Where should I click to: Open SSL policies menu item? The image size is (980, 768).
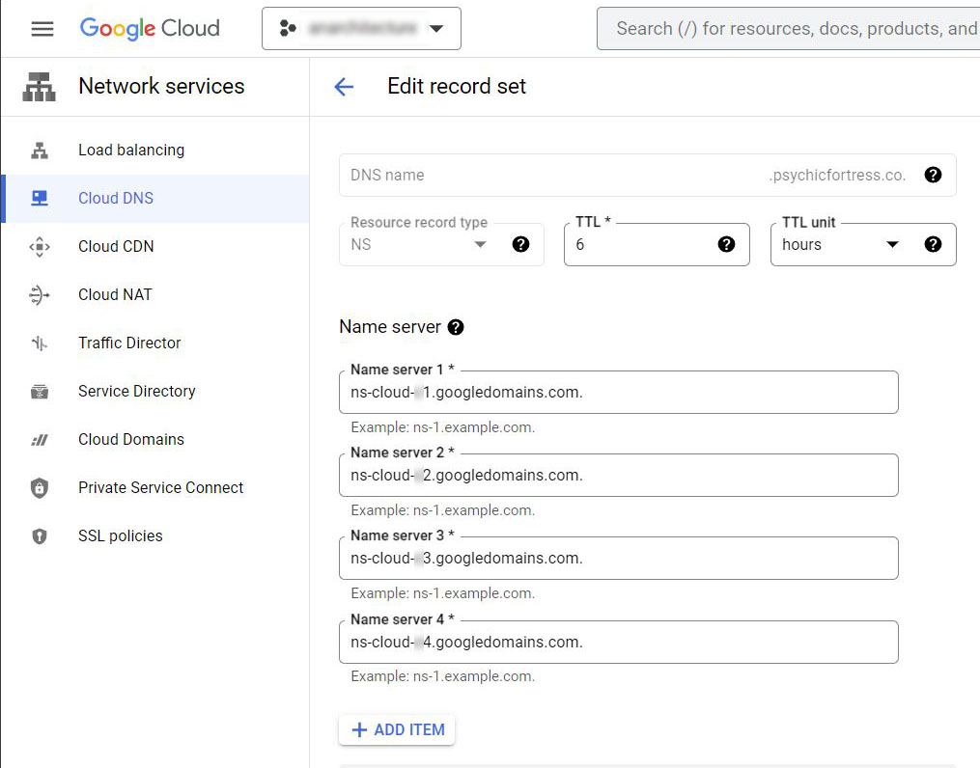(x=155, y=535)
